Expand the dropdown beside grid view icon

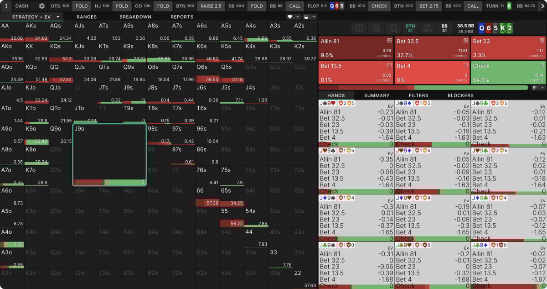tap(542, 87)
